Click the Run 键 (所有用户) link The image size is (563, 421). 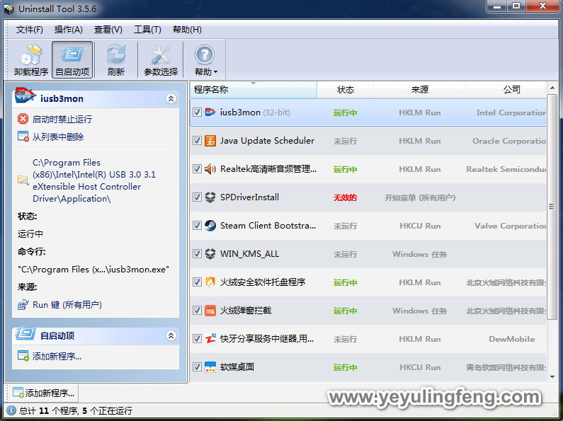tap(67, 305)
